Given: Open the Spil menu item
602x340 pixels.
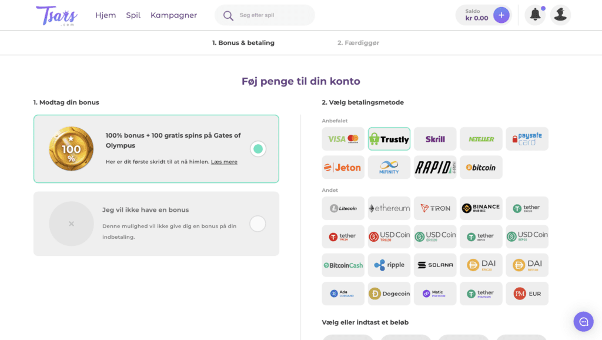Looking at the screenshot, I should 133,15.
